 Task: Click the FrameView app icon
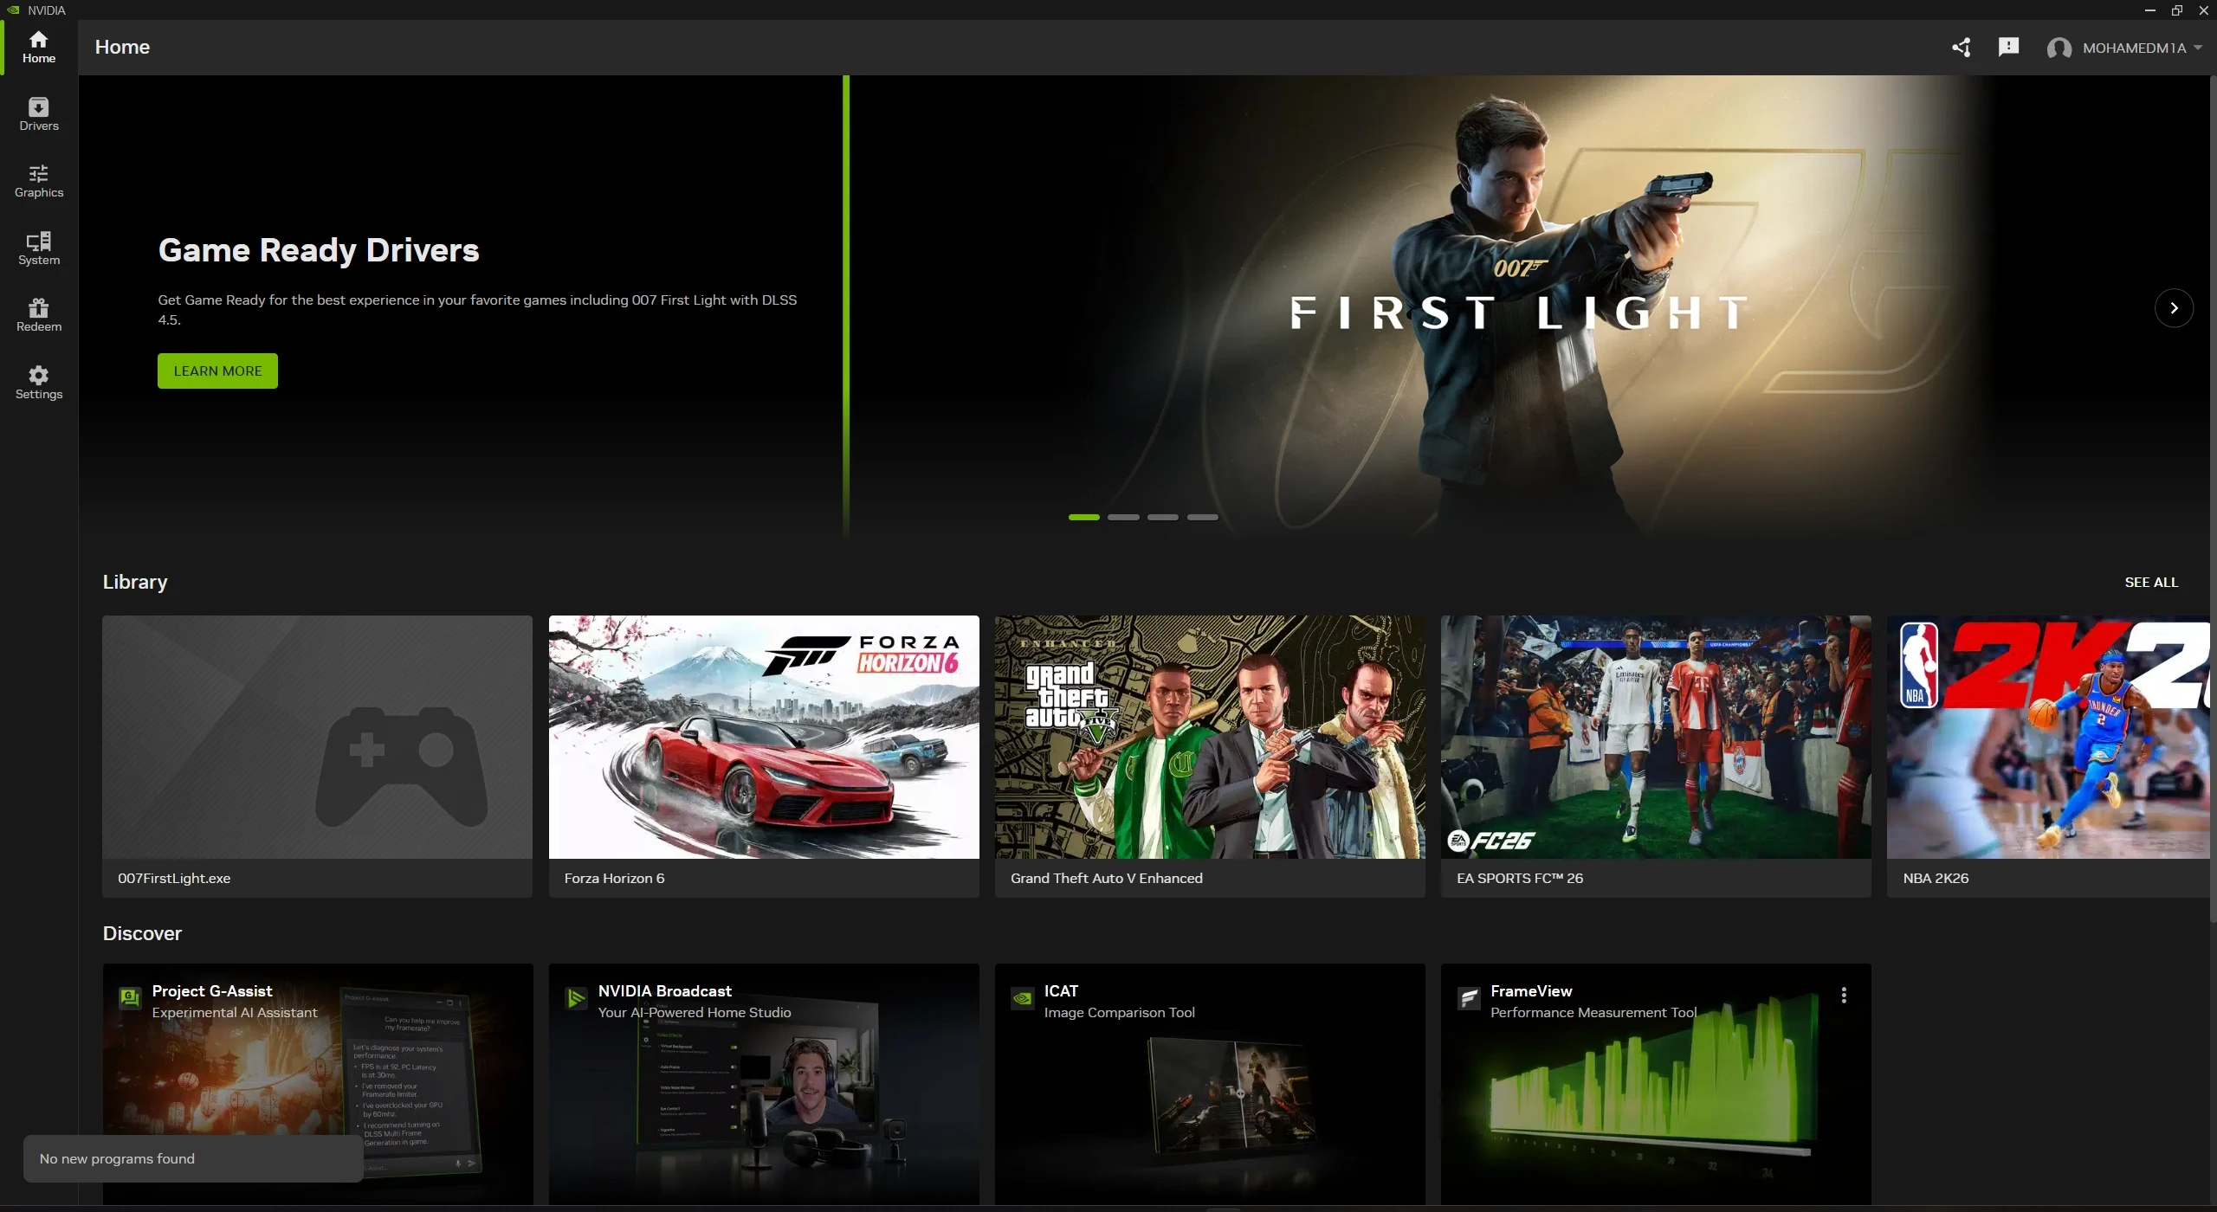pos(1469,998)
